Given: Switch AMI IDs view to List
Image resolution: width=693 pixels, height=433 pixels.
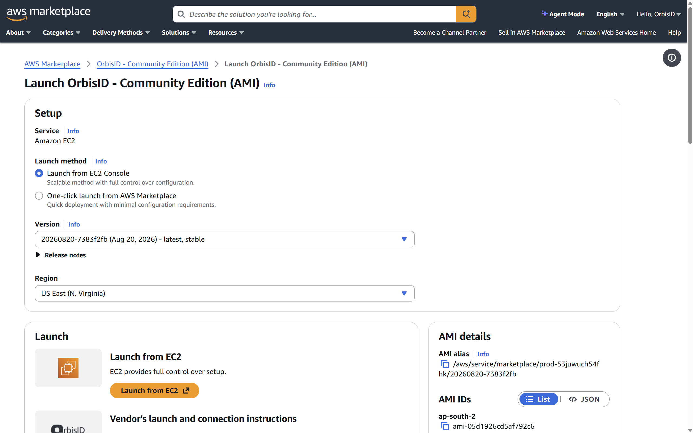Looking at the screenshot, I should coord(539,399).
